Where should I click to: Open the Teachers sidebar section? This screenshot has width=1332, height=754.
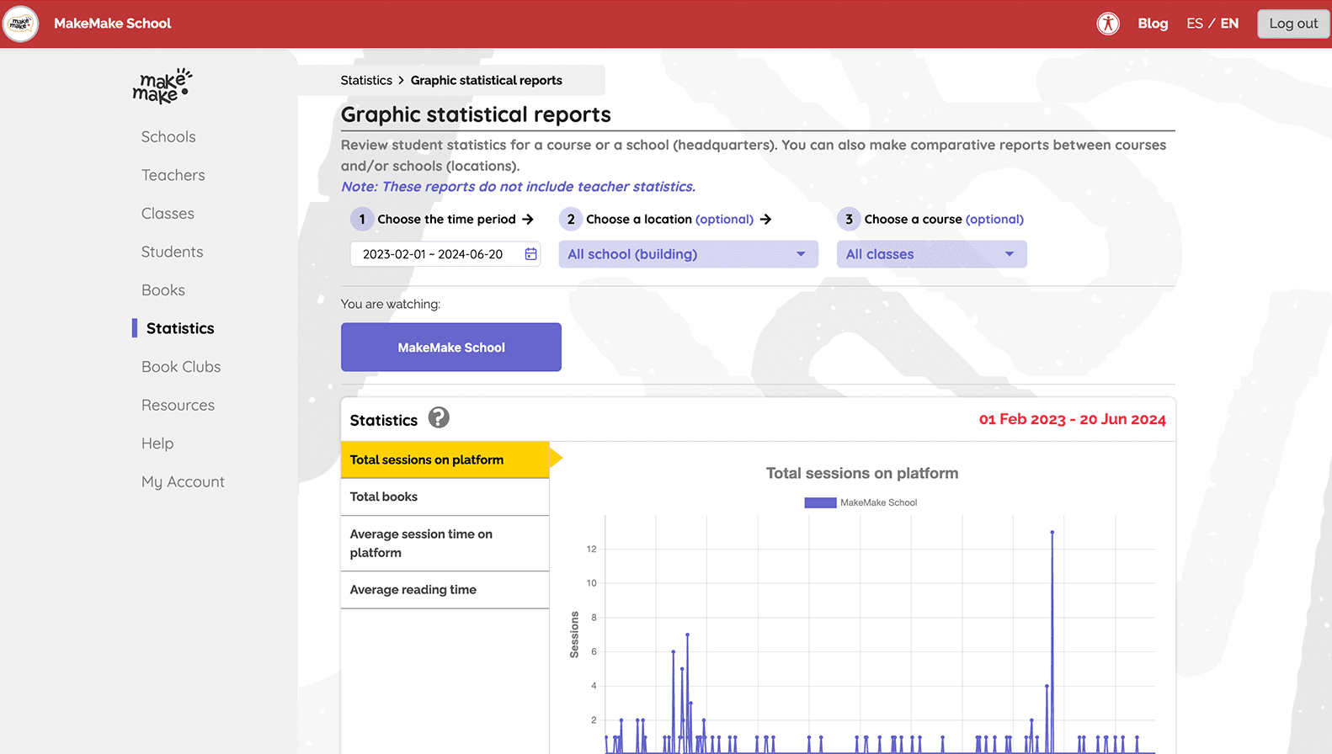coord(173,175)
